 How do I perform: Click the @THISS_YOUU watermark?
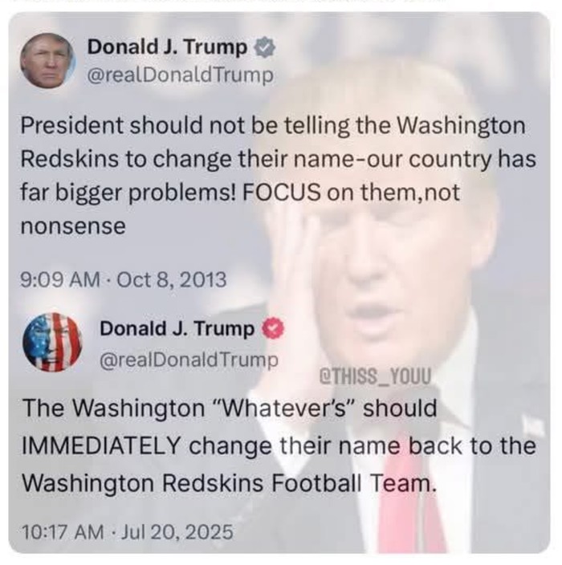pyautogui.click(x=375, y=377)
